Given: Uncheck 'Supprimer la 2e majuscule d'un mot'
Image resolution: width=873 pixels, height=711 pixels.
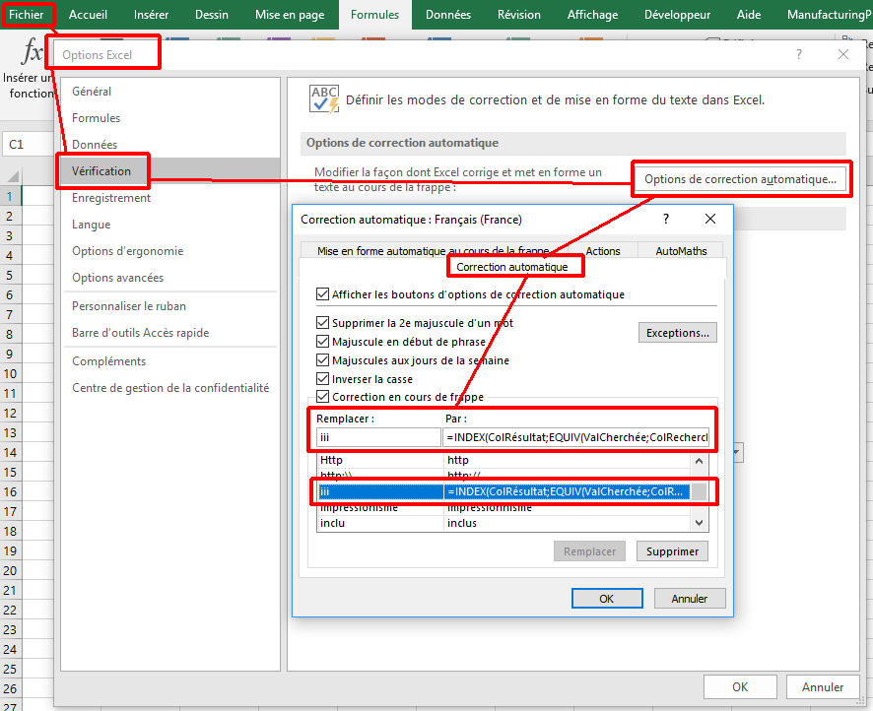Looking at the screenshot, I should coord(322,323).
